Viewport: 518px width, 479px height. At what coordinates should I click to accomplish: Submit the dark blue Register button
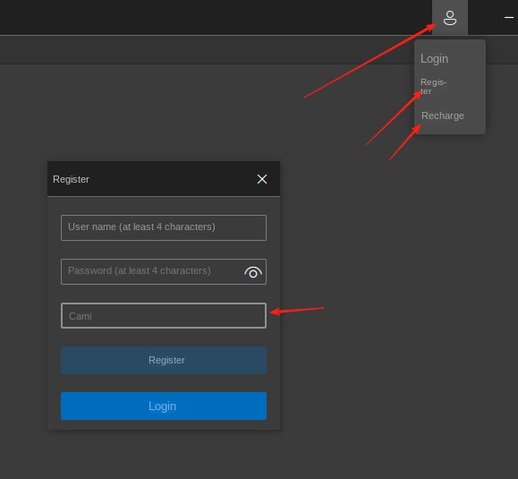pos(164,360)
